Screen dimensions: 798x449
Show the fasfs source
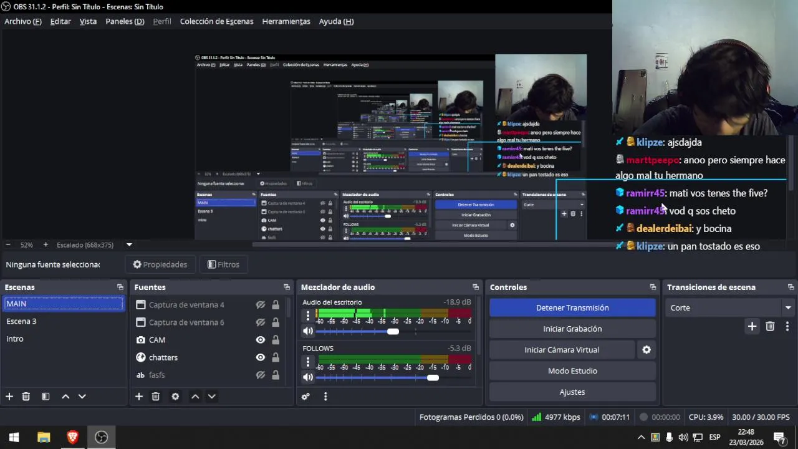(x=261, y=375)
